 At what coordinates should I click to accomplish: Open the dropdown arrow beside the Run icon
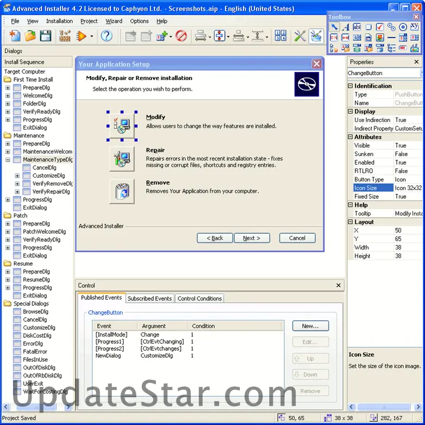click(x=92, y=36)
